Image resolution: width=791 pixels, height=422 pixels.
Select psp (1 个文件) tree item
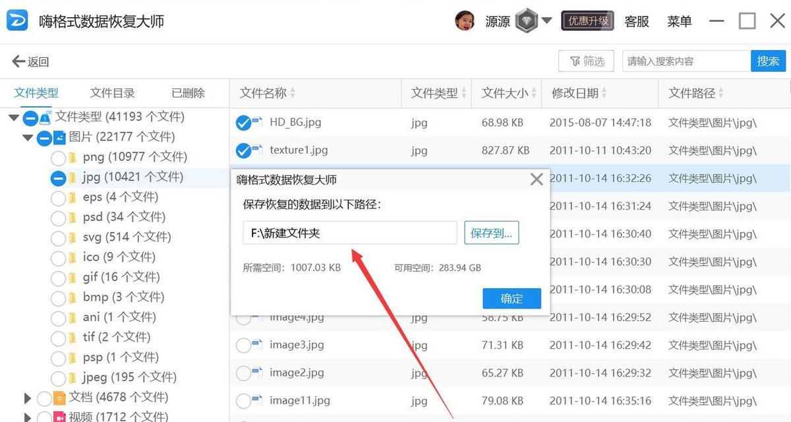[x=121, y=357]
